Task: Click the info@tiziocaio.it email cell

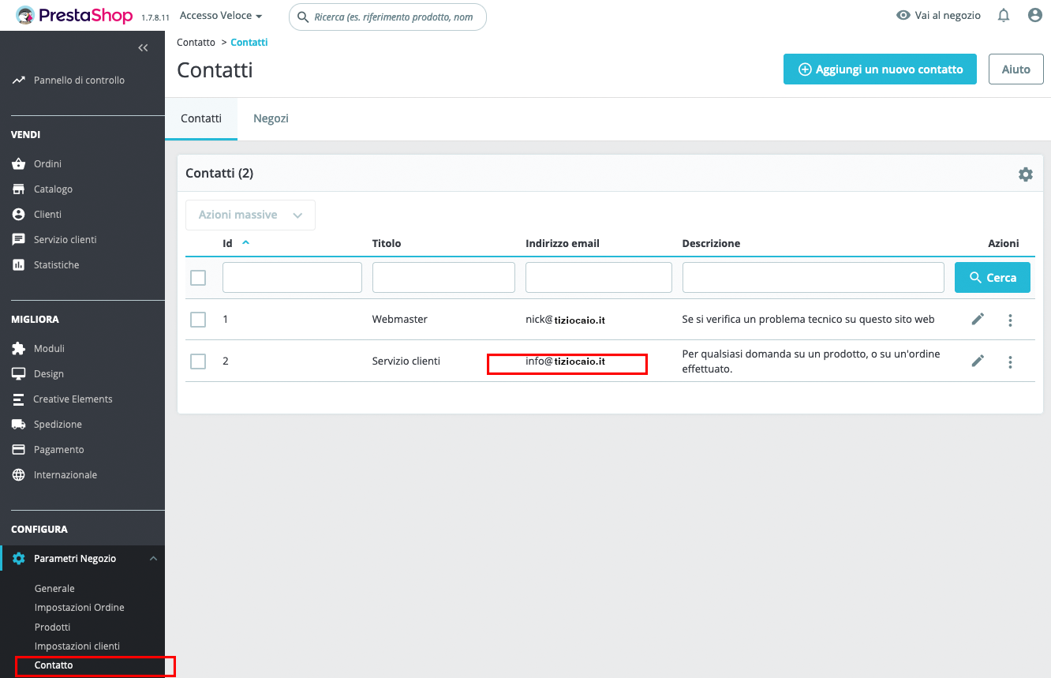Action: click(565, 361)
